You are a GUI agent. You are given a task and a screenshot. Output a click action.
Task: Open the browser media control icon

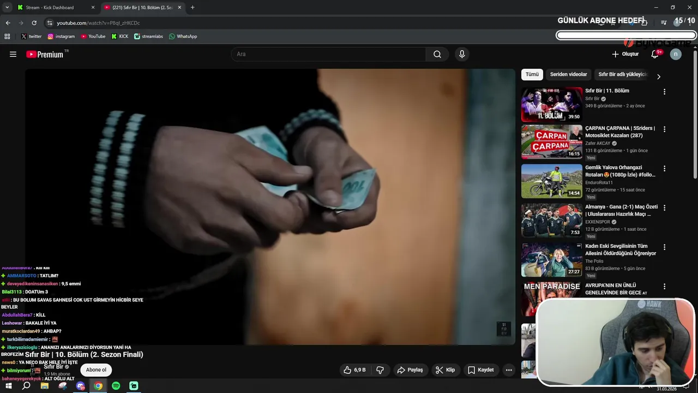(664, 22)
